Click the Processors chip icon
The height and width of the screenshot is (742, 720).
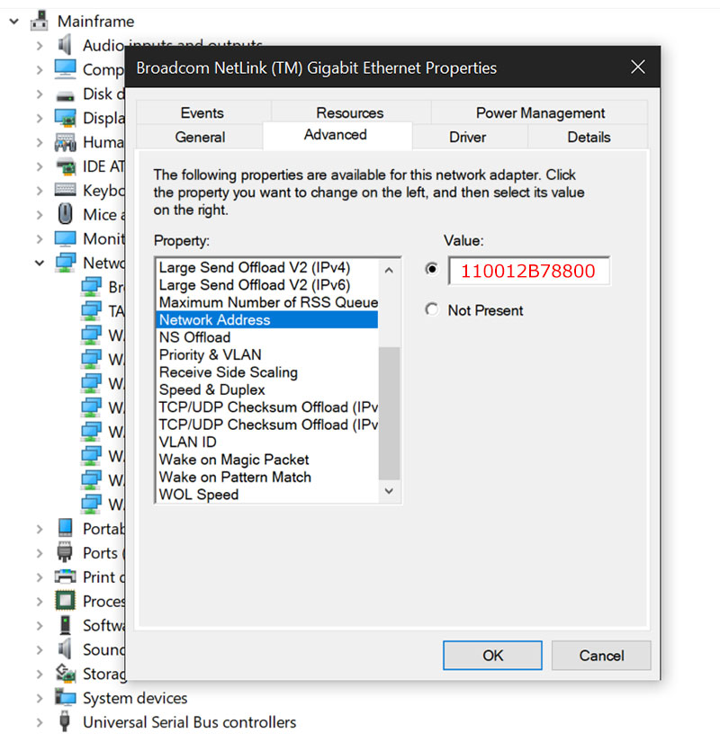click(65, 601)
